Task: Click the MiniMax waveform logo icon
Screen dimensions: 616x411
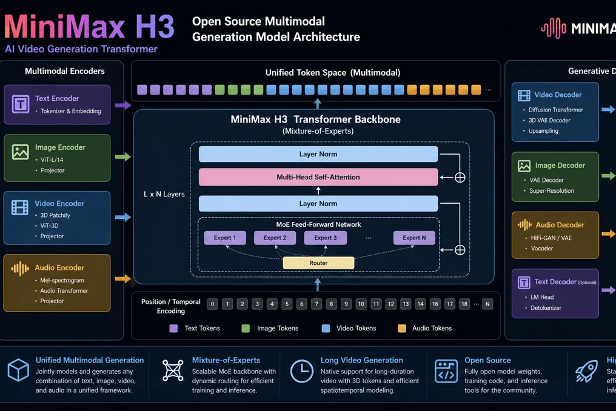Action: click(x=554, y=28)
